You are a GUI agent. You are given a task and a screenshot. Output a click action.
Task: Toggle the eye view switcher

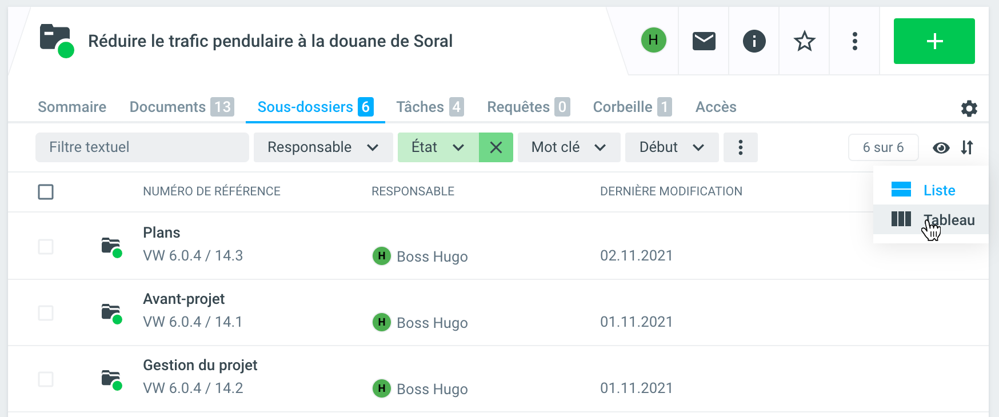[x=941, y=148]
